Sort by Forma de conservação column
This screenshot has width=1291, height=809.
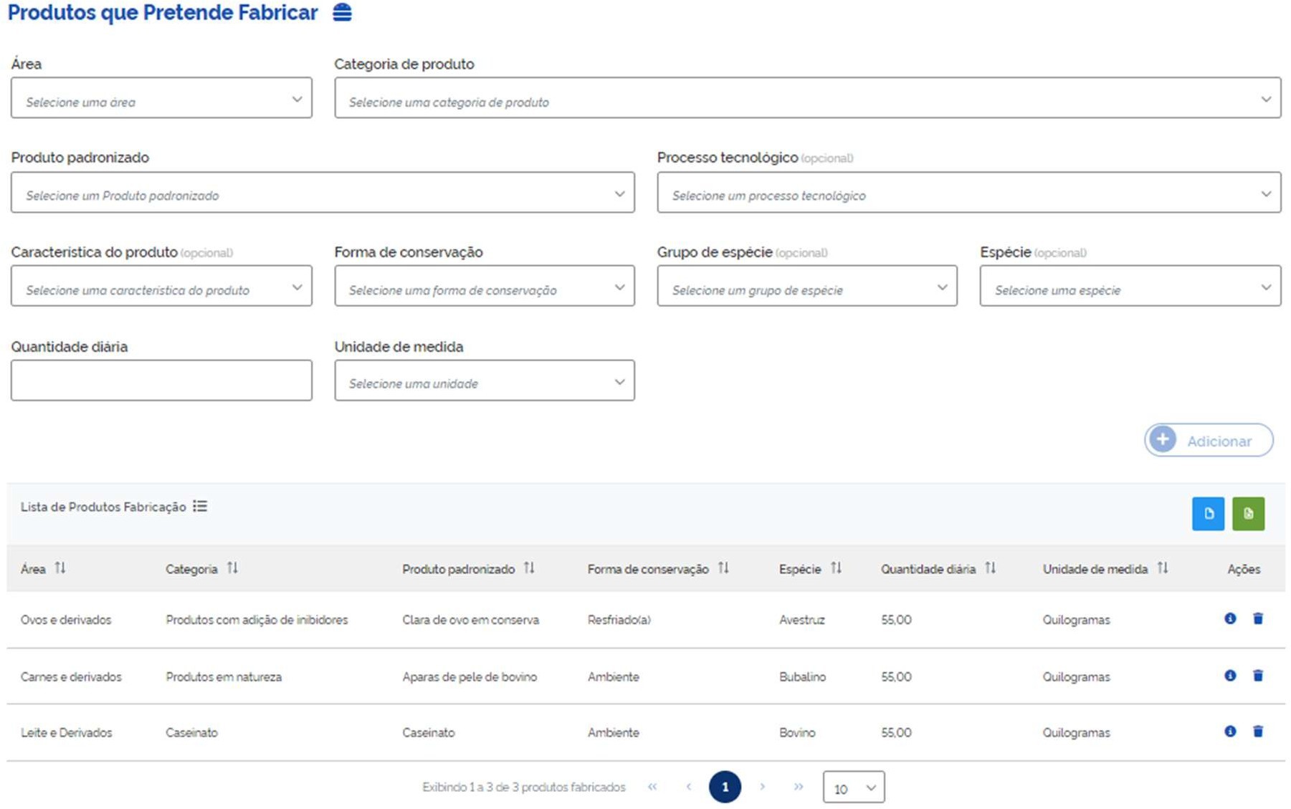723,568
